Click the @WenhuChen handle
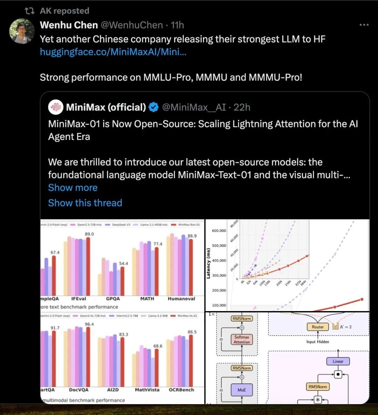The width and height of the screenshot is (378, 415). point(132,25)
